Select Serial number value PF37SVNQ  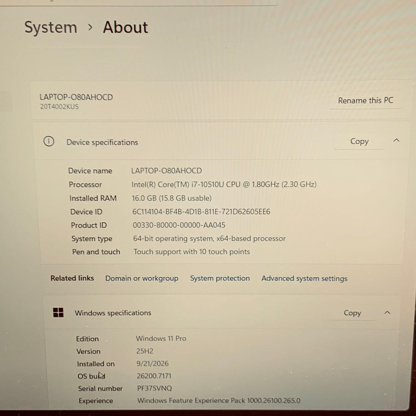(155, 388)
